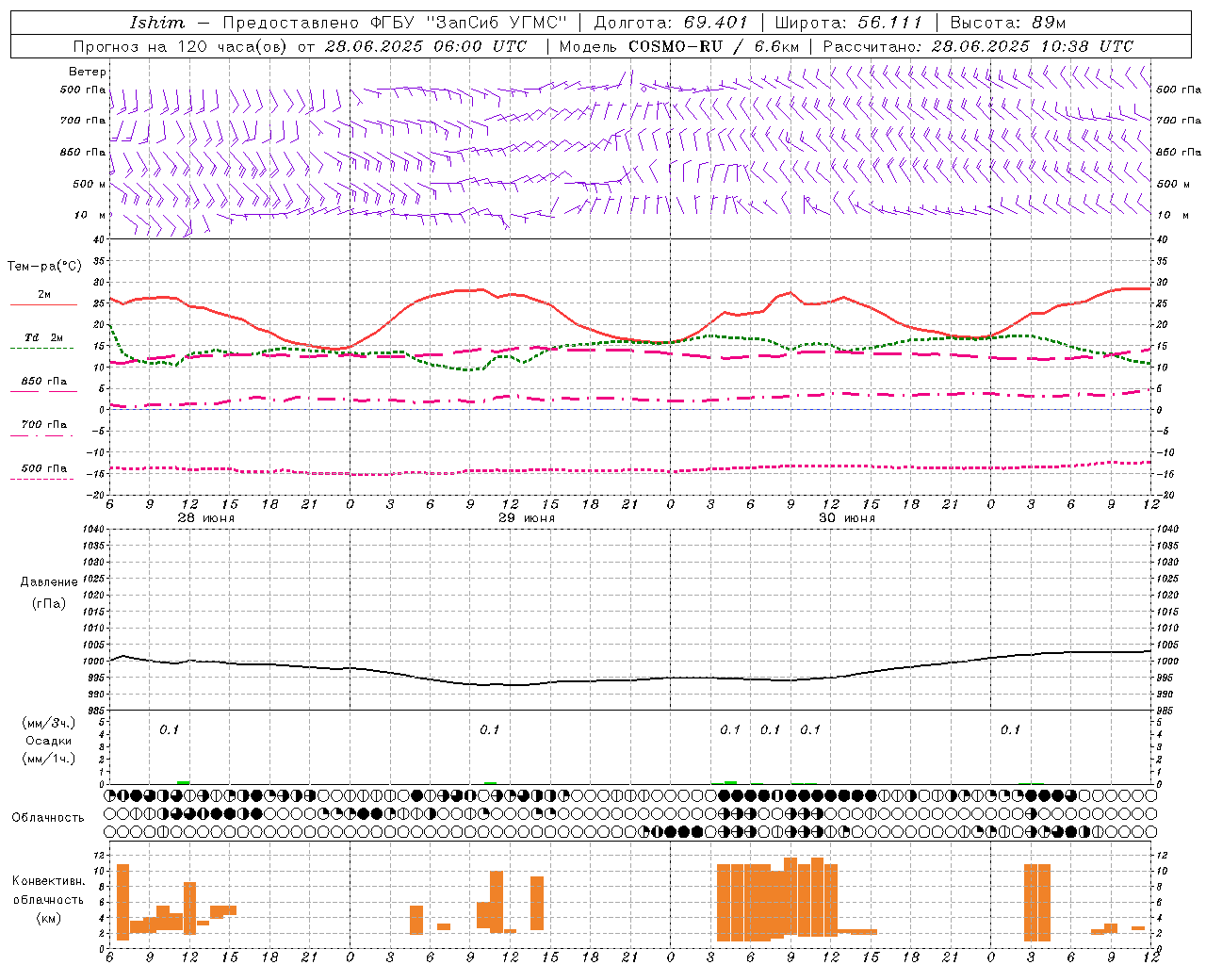Viewport: 1206px width, 965px height.
Task: Click the model label "COSMO-RU / 6.6км"
Action: coord(713,46)
